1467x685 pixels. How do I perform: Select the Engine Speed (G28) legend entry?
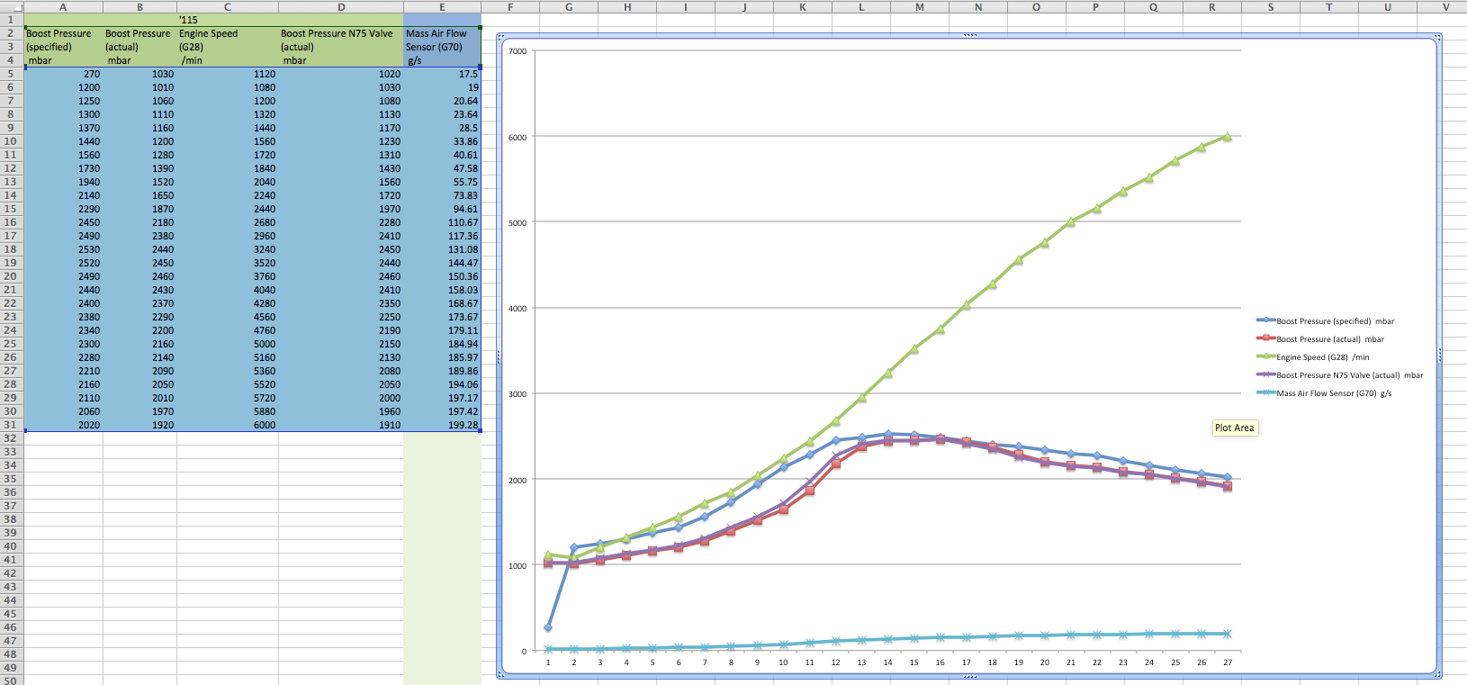coord(1322,357)
